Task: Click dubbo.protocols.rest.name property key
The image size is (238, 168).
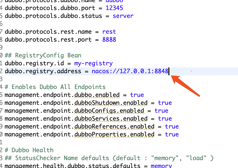Action: 48,32
